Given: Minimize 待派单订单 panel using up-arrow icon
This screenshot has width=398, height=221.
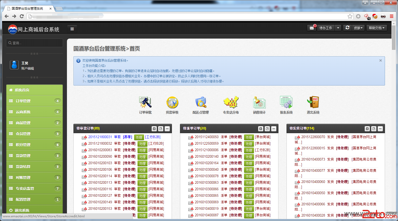Looking at the screenshot, I should coord(261,129).
